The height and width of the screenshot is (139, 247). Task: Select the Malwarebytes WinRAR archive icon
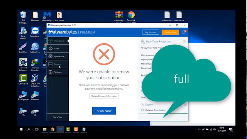[119, 16]
